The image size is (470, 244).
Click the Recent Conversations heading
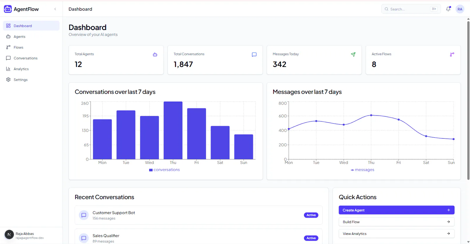point(104,197)
